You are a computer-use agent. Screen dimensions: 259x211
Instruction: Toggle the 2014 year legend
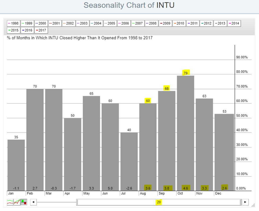234,23
